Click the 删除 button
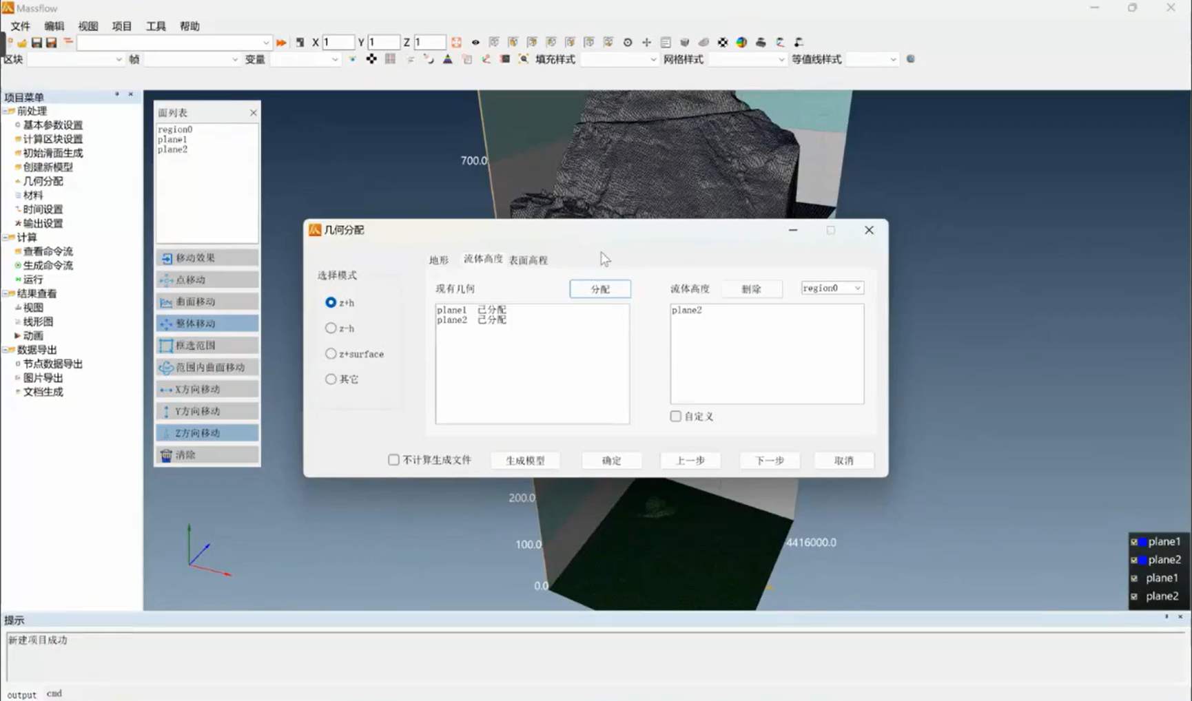 (x=751, y=289)
